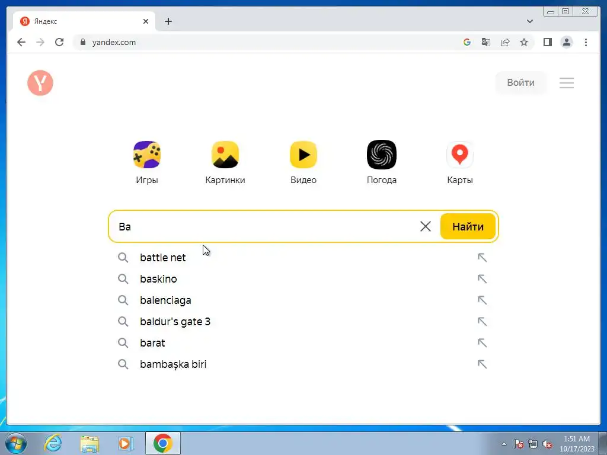The height and width of the screenshot is (455, 607).
Task: Open the Chrome profile avatar
Action: coord(566,42)
